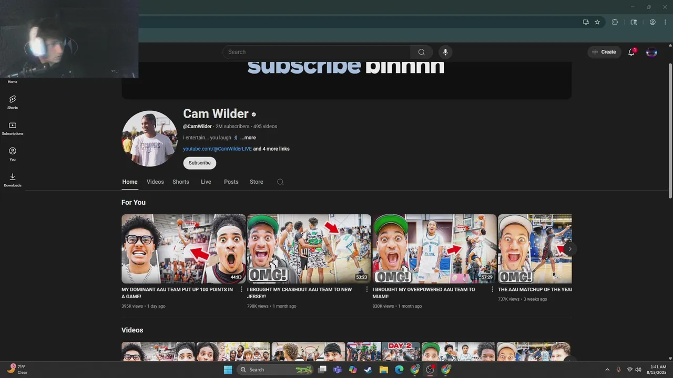The height and width of the screenshot is (378, 673).
Task: Click the '@CamWilder' handle text
Action: pos(197,127)
